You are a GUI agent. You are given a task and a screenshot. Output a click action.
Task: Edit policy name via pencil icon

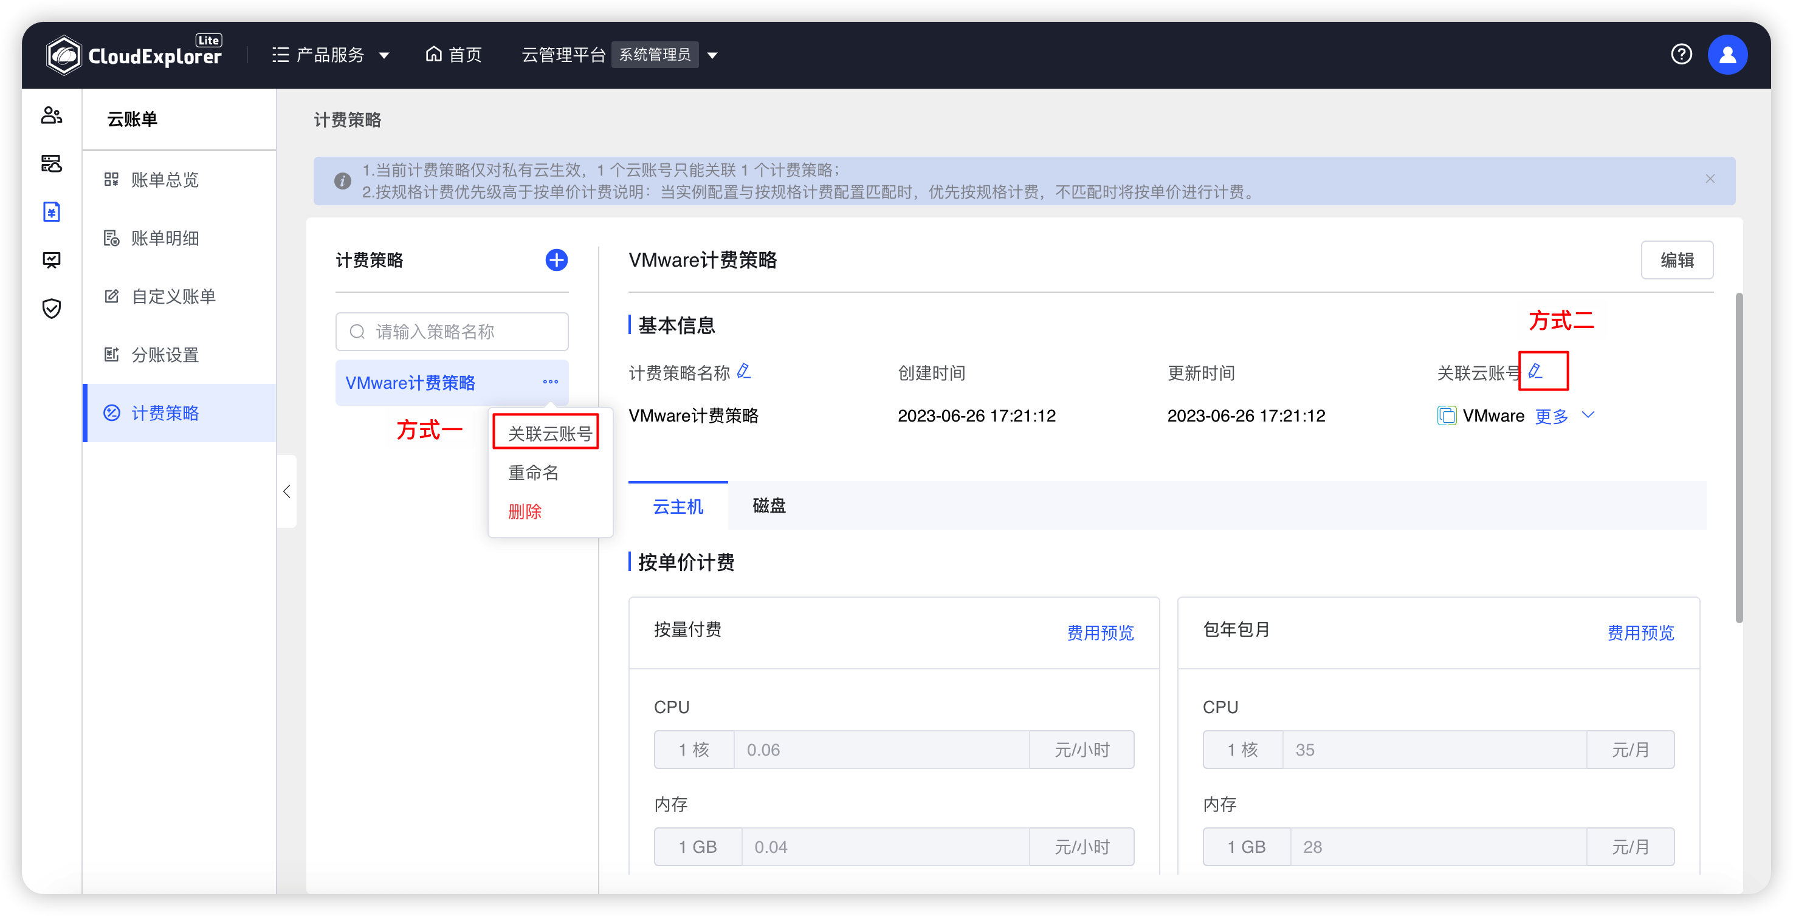pos(744,371)
